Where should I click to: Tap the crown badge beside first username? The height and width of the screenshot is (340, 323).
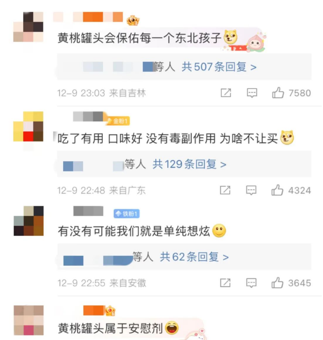[x=133, y=20]
